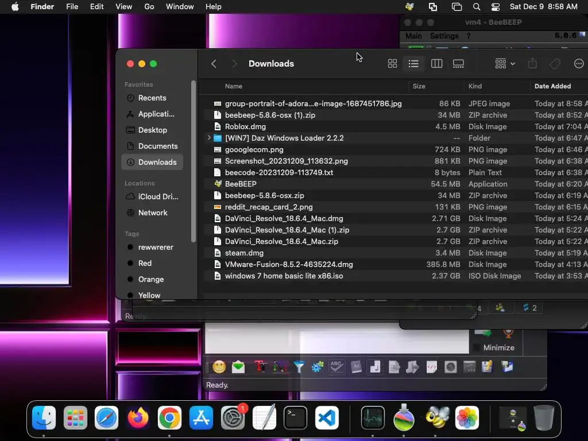This screenshot has height=441, width=588.
Task: Open the Settings menu in vm4 BeeBEEP window
Action: click(444, 36)
